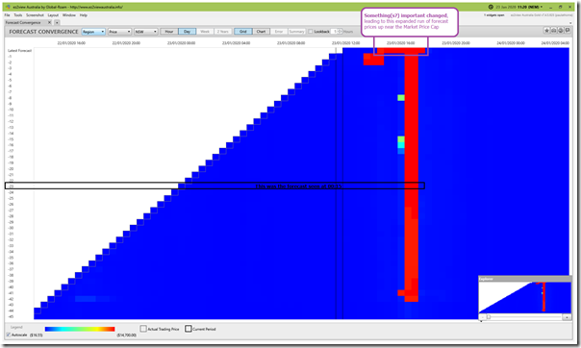Add a new tab next to Forecast Convergence
Image resolution: width=581 pixels, height=348 pixels.
(x=57, y=22)
